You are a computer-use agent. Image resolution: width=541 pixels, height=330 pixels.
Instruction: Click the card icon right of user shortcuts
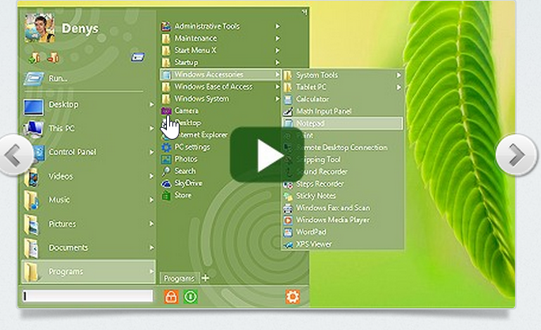click(x=138, y=57)
